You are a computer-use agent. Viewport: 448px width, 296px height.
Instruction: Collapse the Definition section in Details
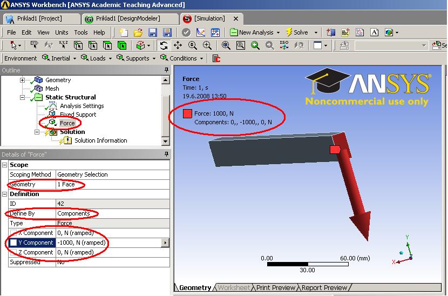[4, 194]
